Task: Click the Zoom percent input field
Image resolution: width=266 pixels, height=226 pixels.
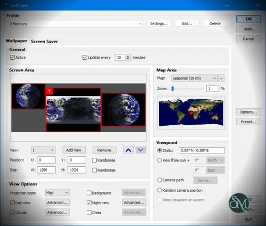Action: point(213,88)
